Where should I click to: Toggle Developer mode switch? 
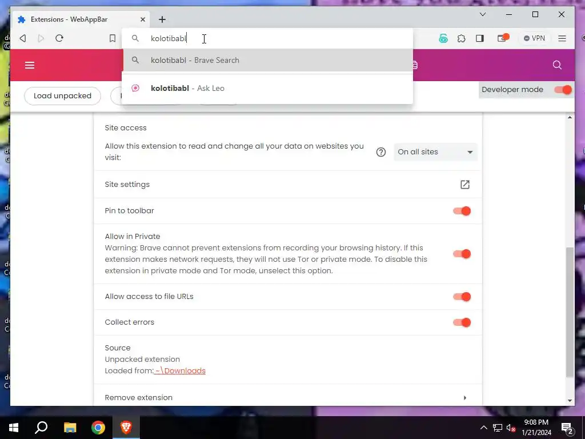click(563, 90)
